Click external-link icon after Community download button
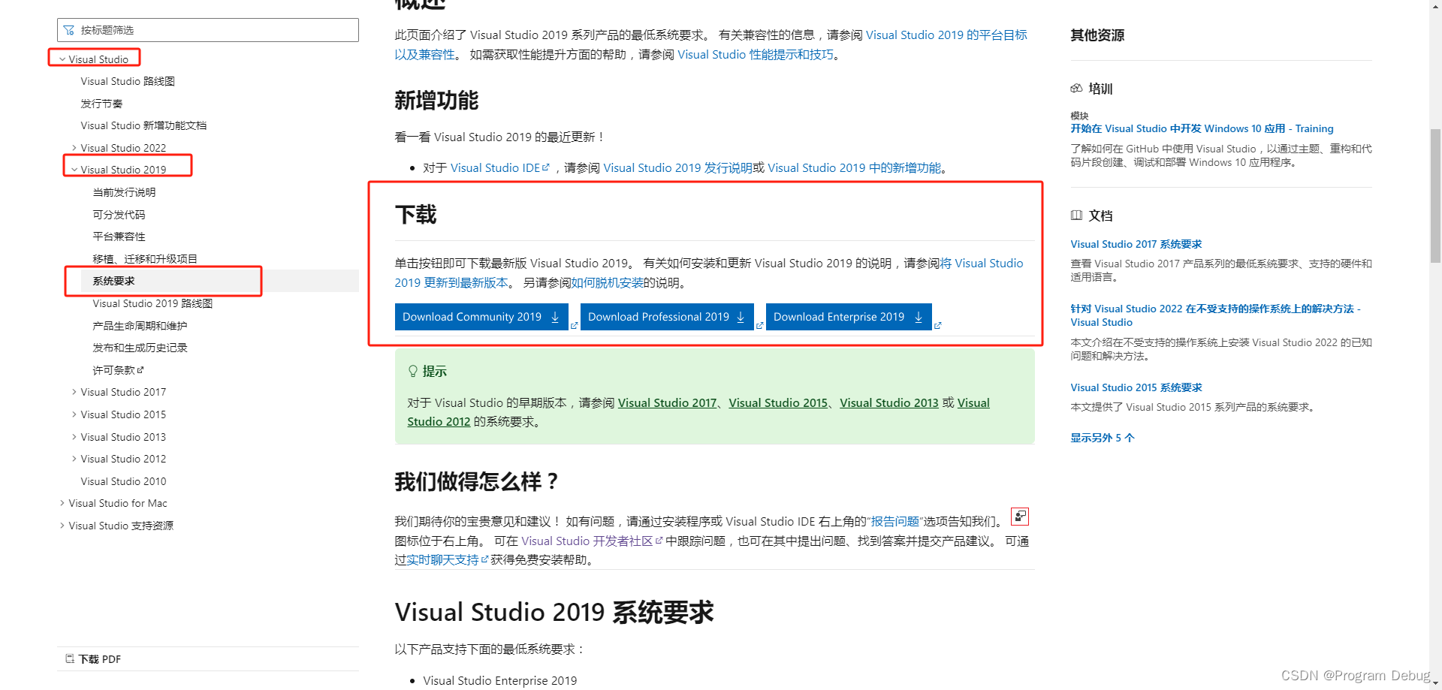Image resolution: width=1442 pixels, height=690 pixels. point(575,325)
